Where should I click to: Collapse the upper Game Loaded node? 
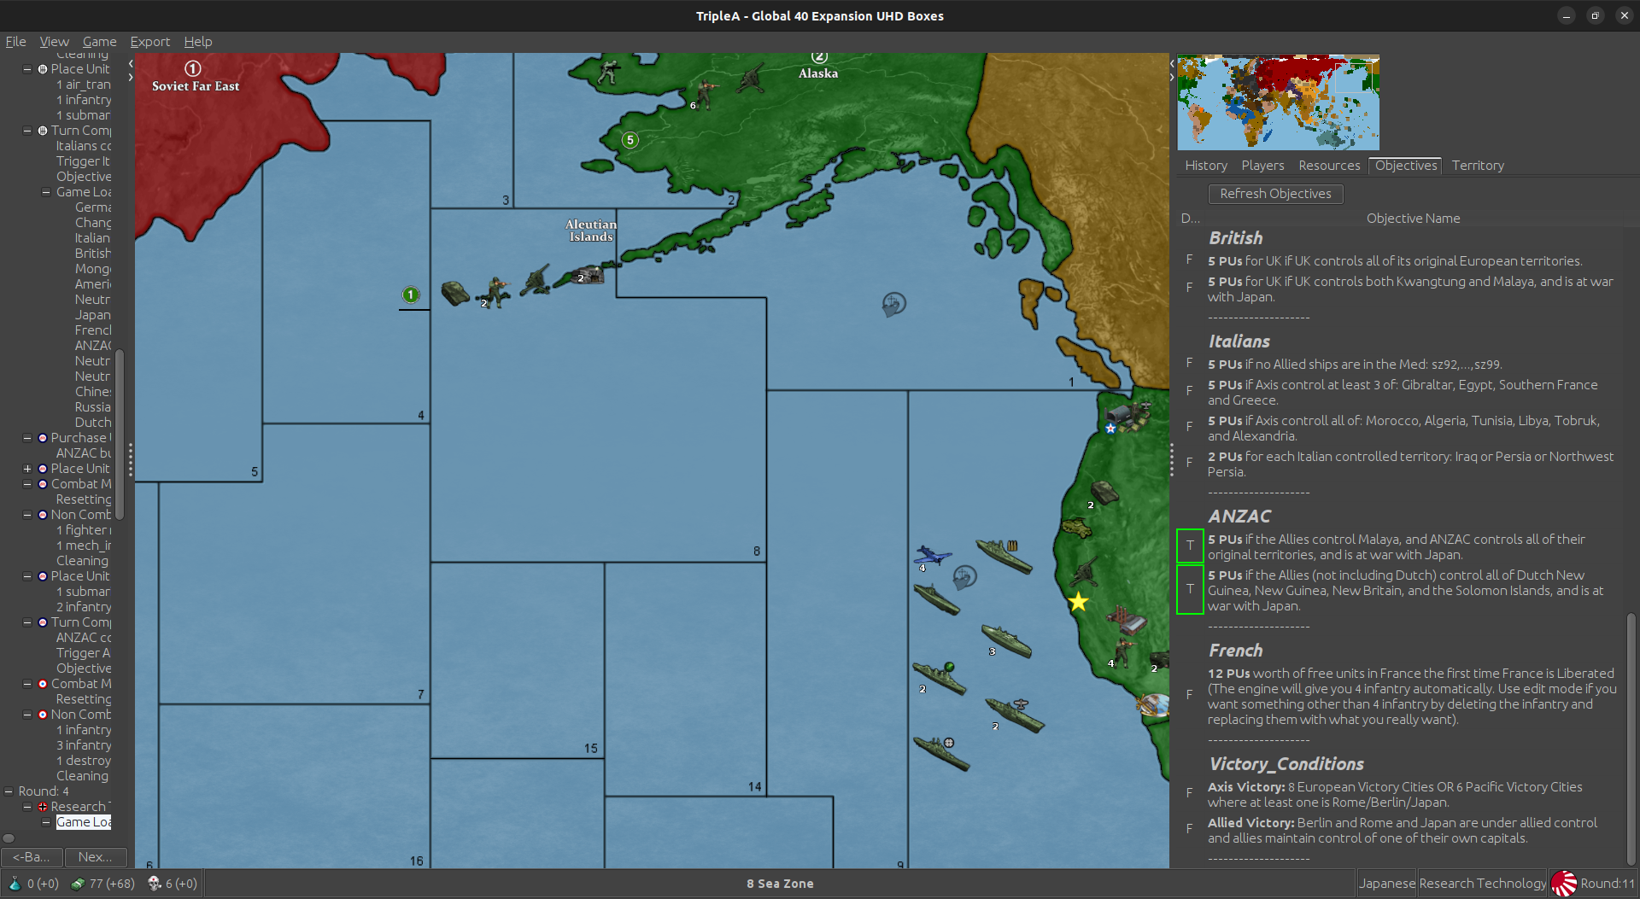tap(46, 192)
